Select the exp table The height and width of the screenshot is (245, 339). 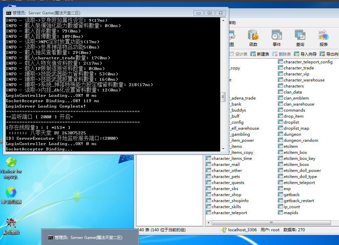(284, 189)
